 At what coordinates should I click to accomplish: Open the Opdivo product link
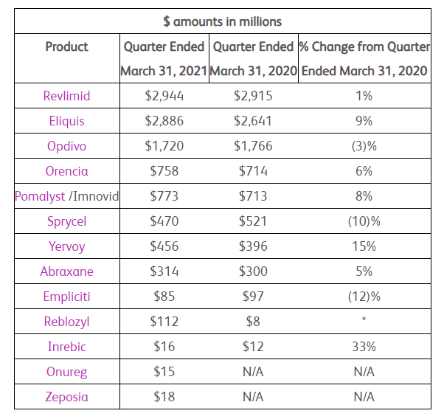coord(66,146)
